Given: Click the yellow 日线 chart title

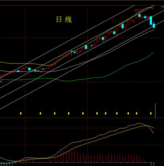Looking at the screenshot, I should pos(64,19).
